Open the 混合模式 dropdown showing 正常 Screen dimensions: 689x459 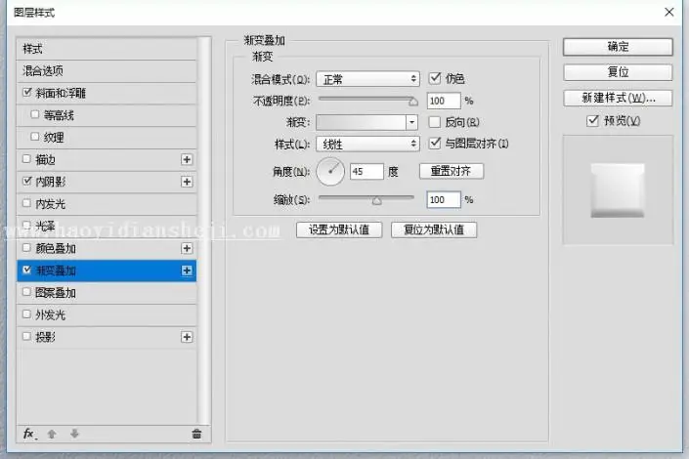click(x=367, y=79)
